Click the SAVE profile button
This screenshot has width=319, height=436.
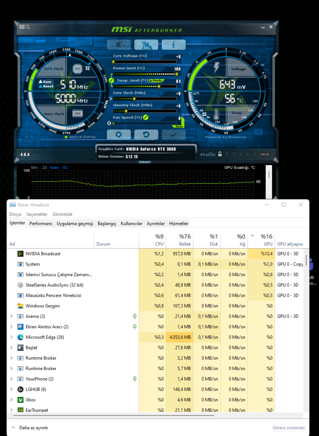265,154
